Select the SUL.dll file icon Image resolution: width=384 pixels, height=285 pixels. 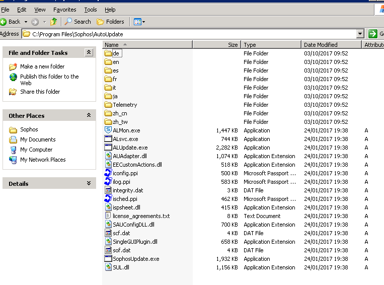108,267
